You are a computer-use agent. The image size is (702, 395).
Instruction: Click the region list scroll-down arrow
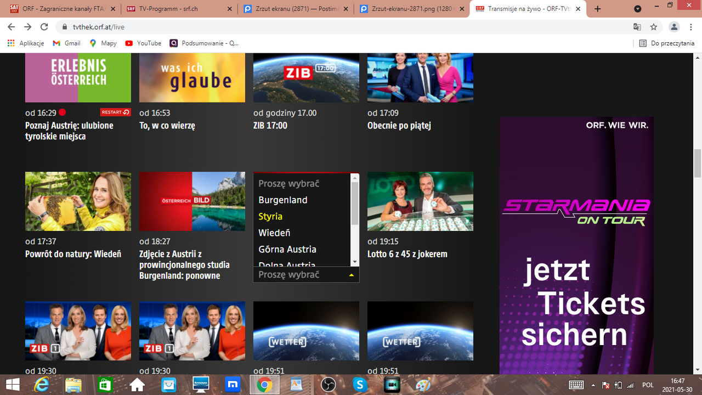[x=355, y=262]
